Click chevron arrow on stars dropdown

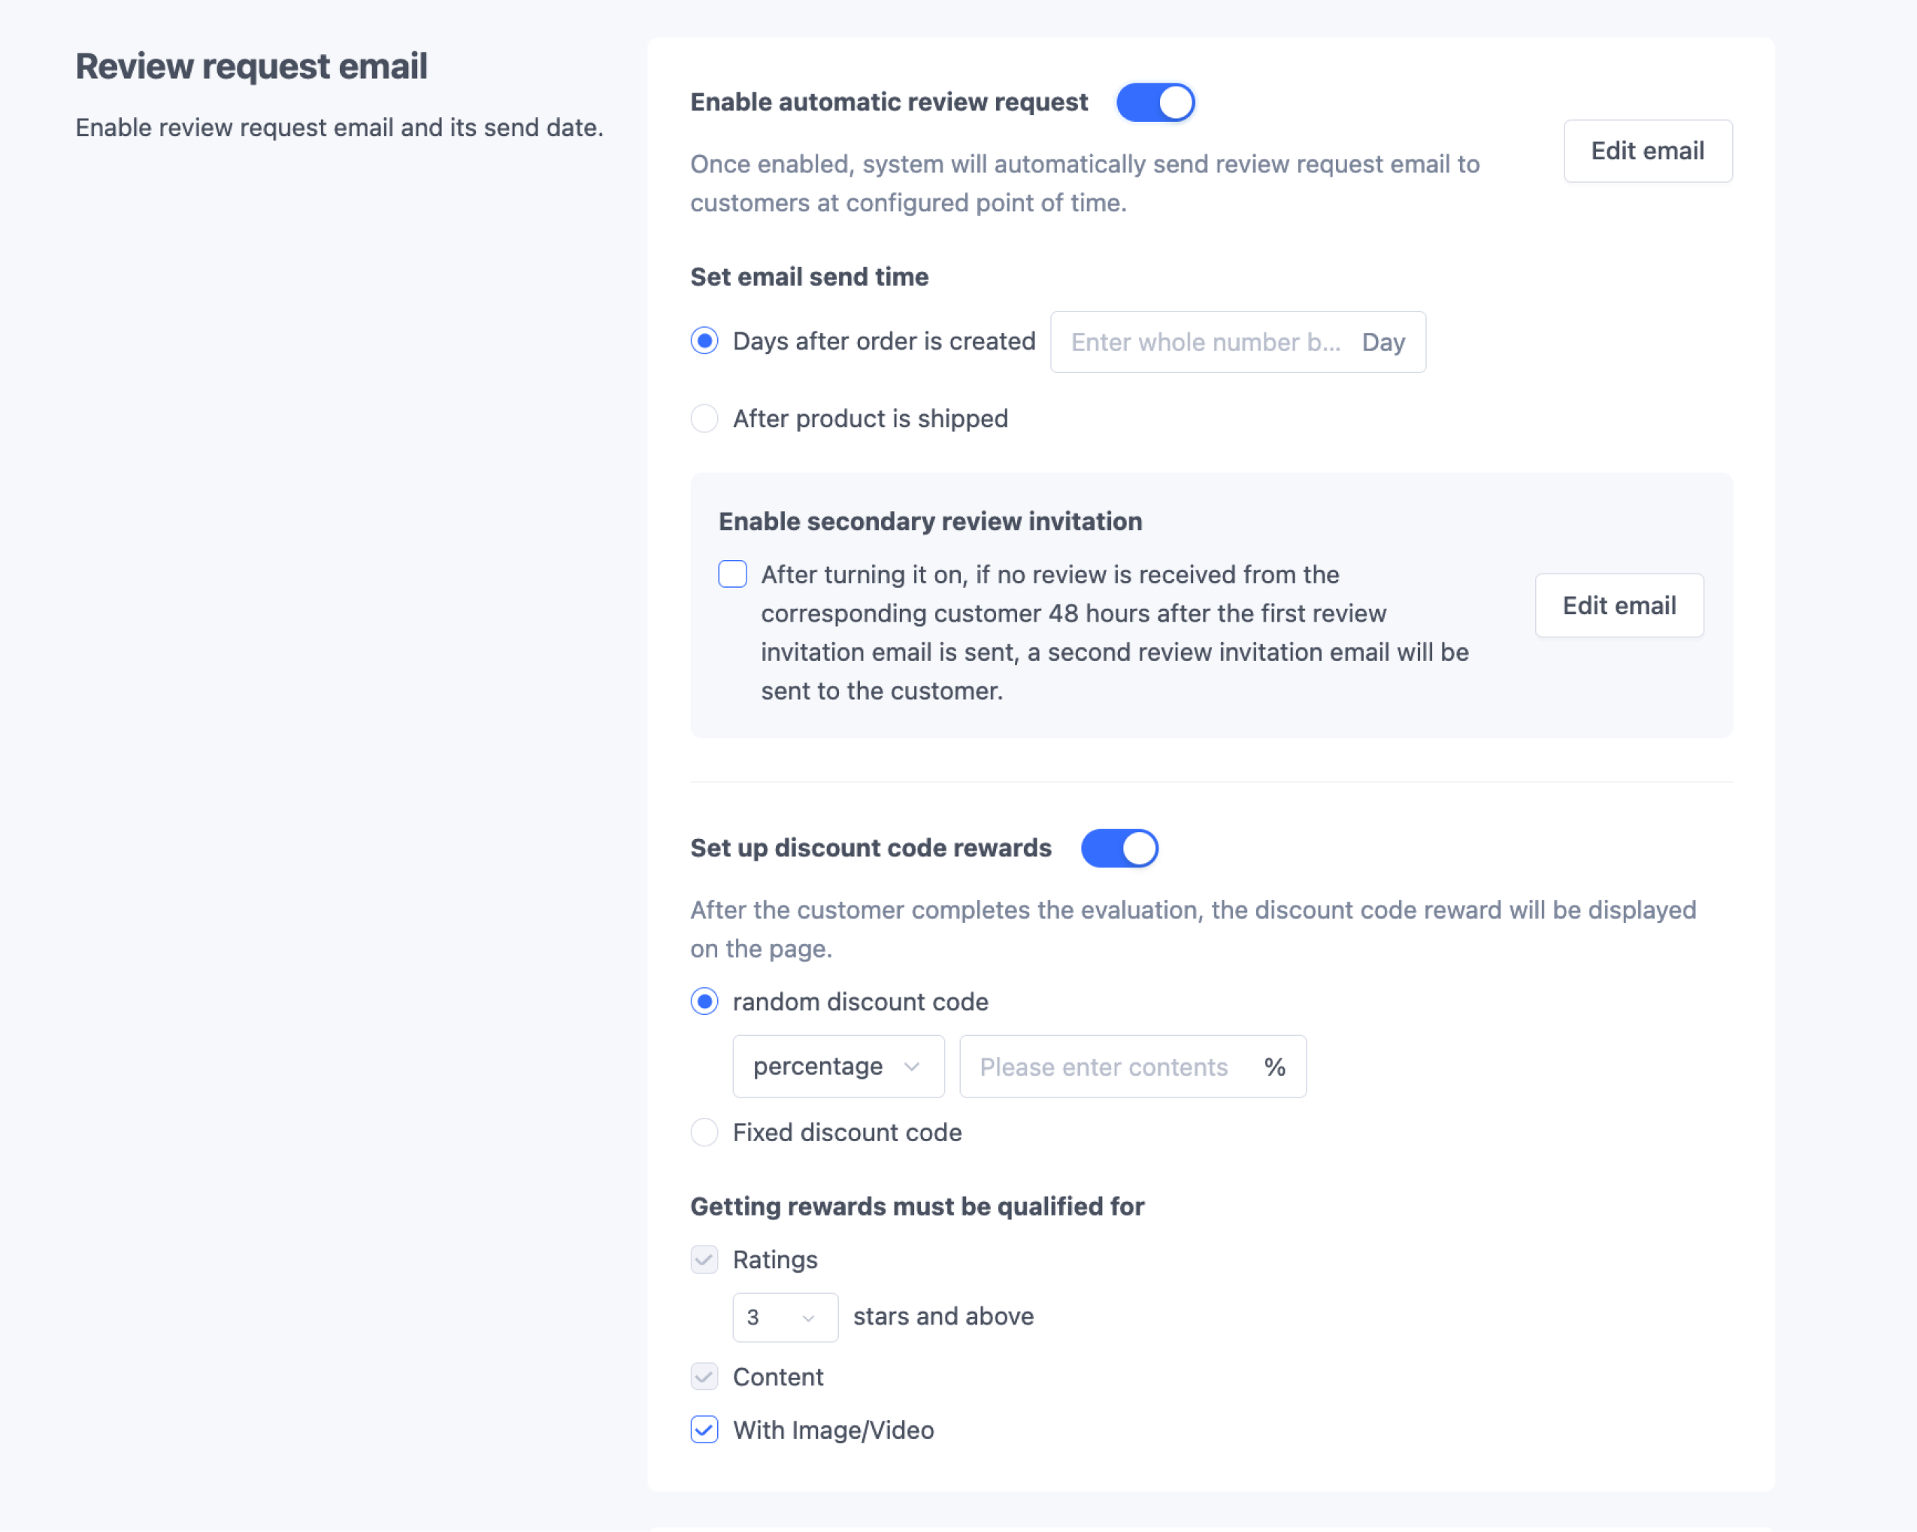tap(808, 1318)
